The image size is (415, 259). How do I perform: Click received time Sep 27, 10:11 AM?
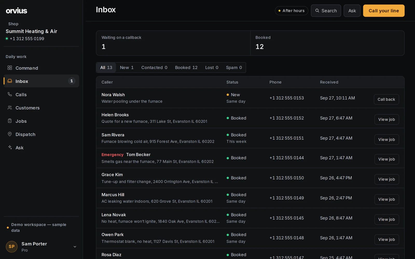337,98
